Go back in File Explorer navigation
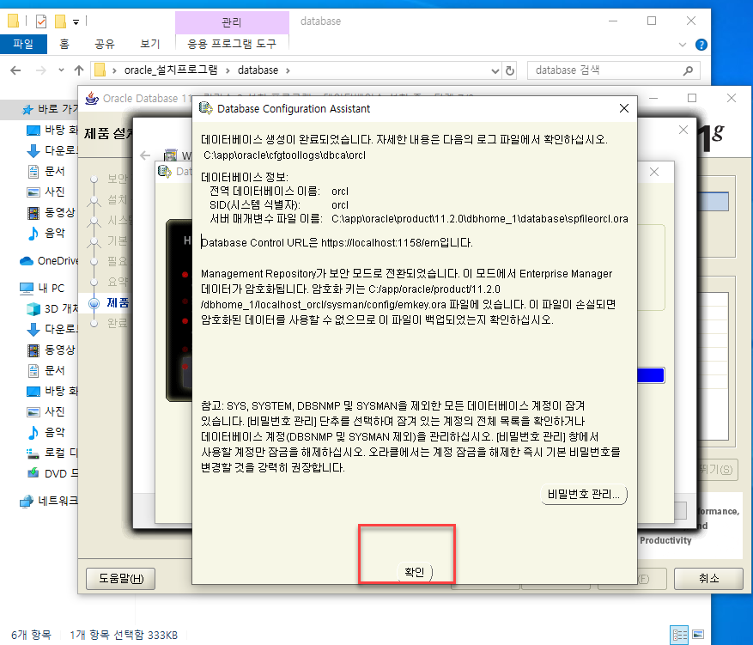Screen dimensions: 753x645 (15, 70)
